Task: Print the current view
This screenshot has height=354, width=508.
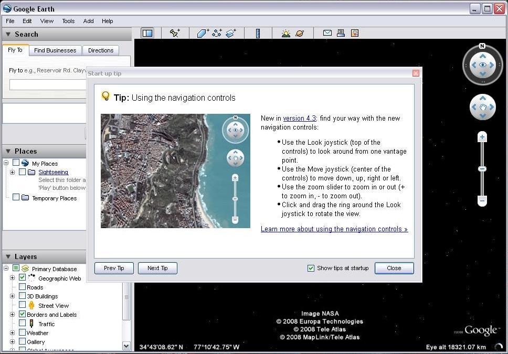Action: [x=341, y=33]
